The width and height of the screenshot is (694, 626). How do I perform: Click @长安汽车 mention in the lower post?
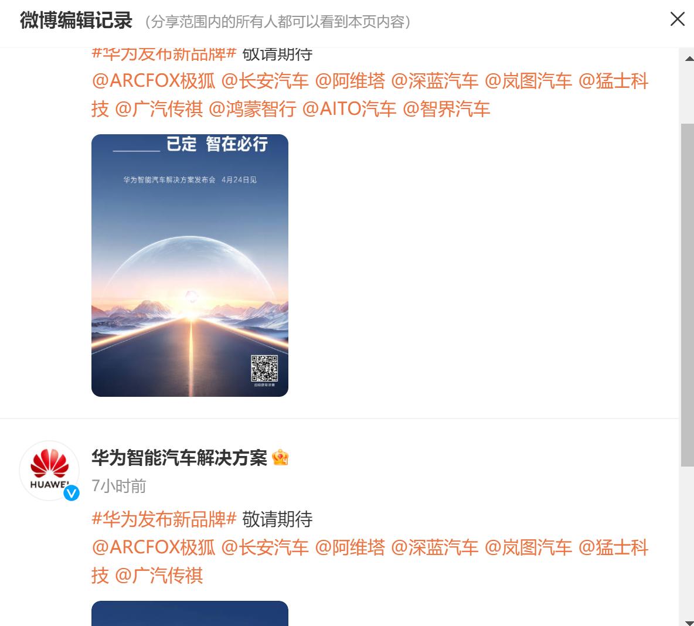pos(265,547)
